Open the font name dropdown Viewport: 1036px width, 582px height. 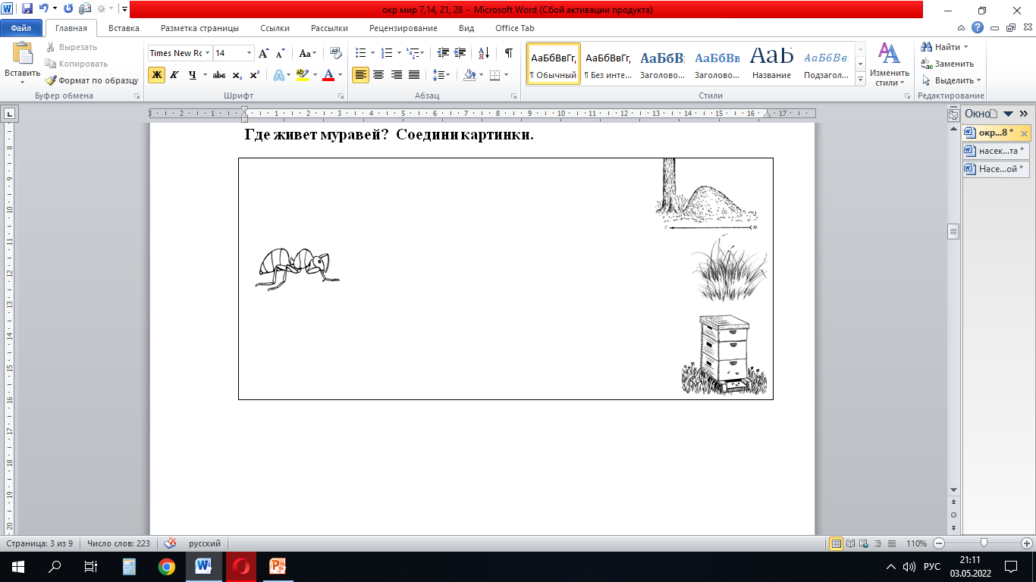(x=208, y=53)
